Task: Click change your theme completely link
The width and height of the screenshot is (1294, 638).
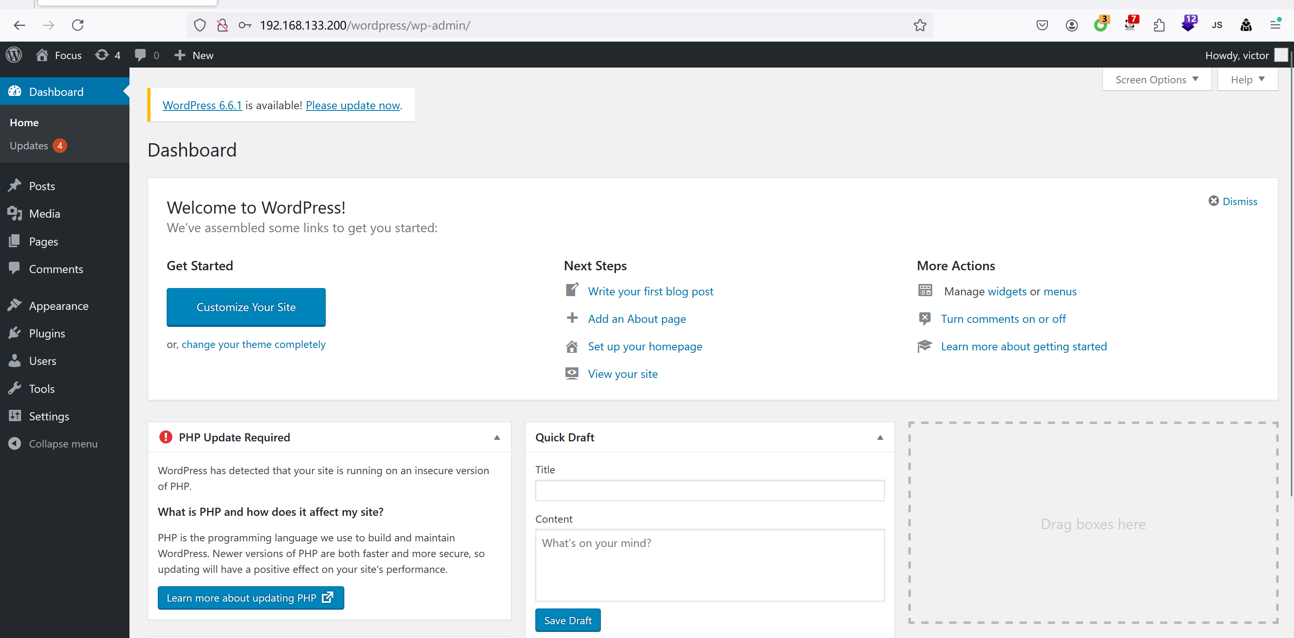Action: tap(253, 344)
